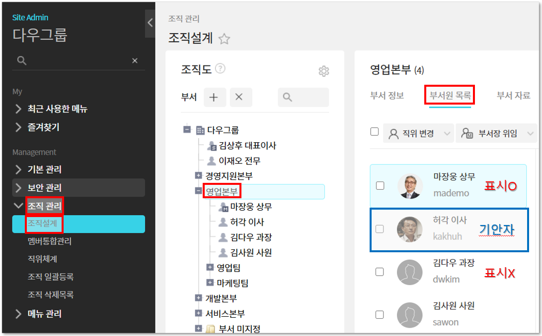
Task: Click the plus icon to add department
Action: (214, 98)
